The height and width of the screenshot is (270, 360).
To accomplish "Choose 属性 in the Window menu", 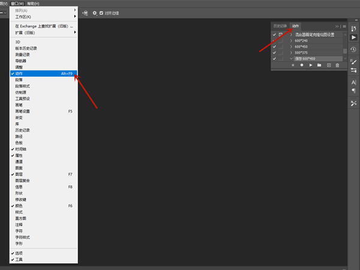I will click(44, 155).
